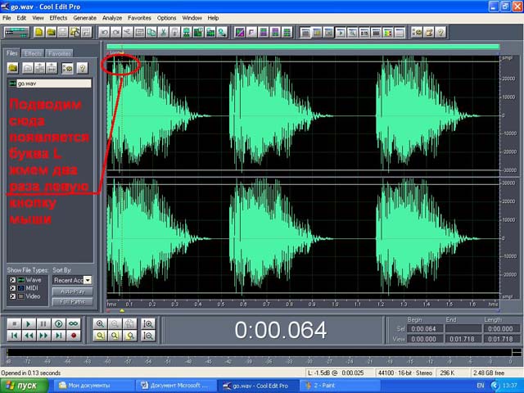Click the Undo arrow in toolbar
Image resolution: width=524 pixels, height=393 pixels.
pos(104,32)
